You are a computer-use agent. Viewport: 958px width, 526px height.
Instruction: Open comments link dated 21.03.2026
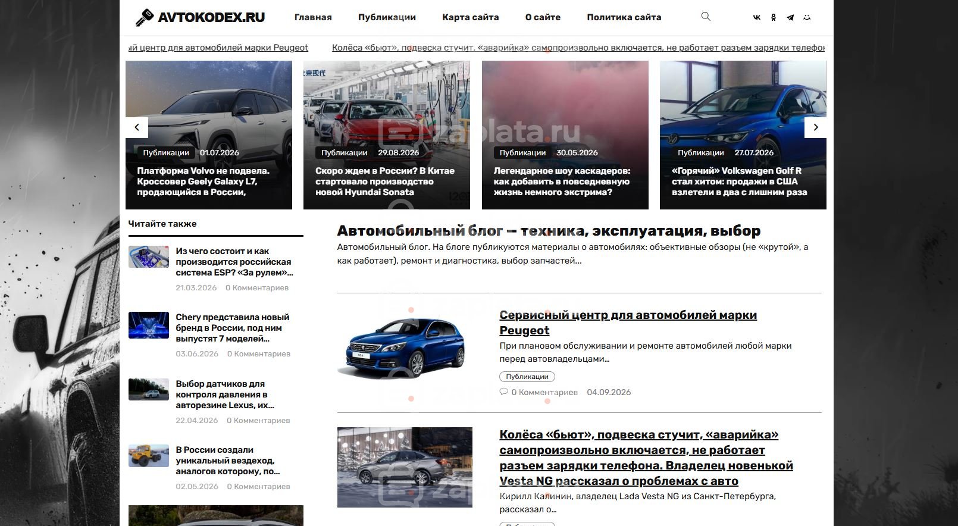point(257,287)
